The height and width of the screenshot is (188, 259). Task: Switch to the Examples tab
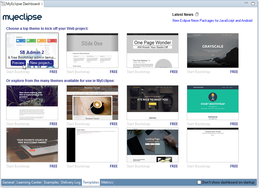pos(51,182)
